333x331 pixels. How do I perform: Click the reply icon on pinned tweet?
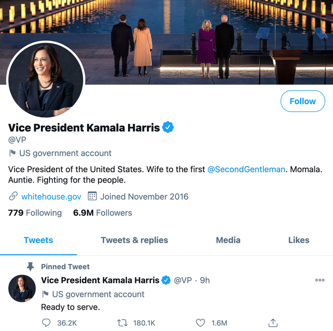click(46, 323)
